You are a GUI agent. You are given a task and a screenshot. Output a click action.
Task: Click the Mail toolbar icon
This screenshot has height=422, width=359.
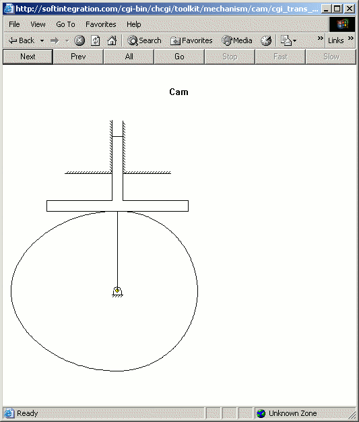[x=286, y=40]
